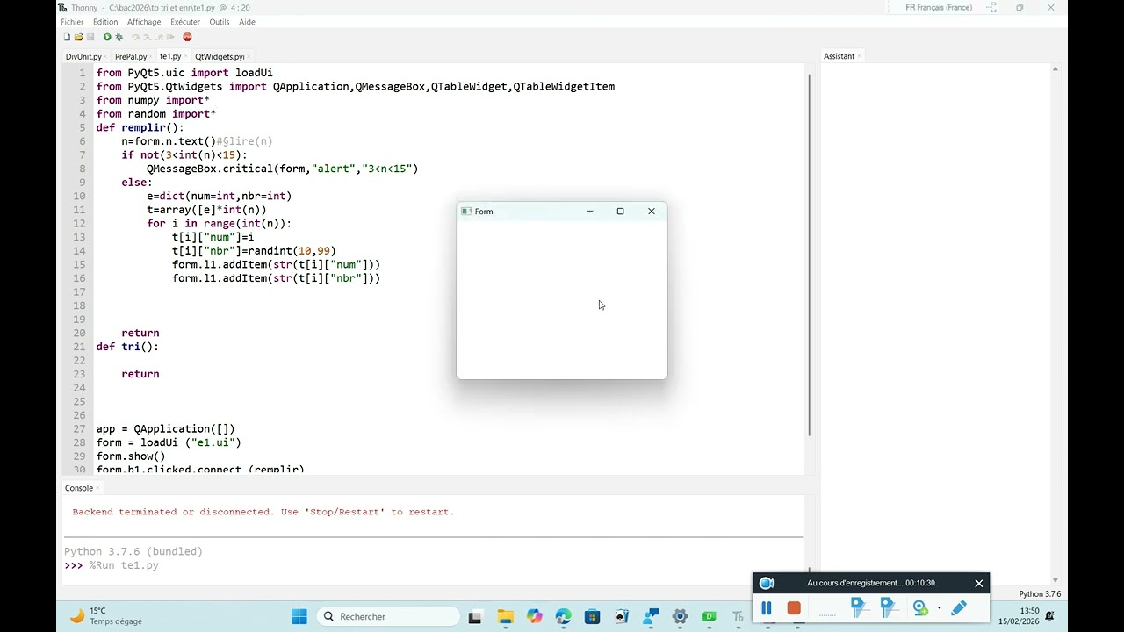
Task: Create a new file with the toolbar icon
Action: tap(67, 37)
